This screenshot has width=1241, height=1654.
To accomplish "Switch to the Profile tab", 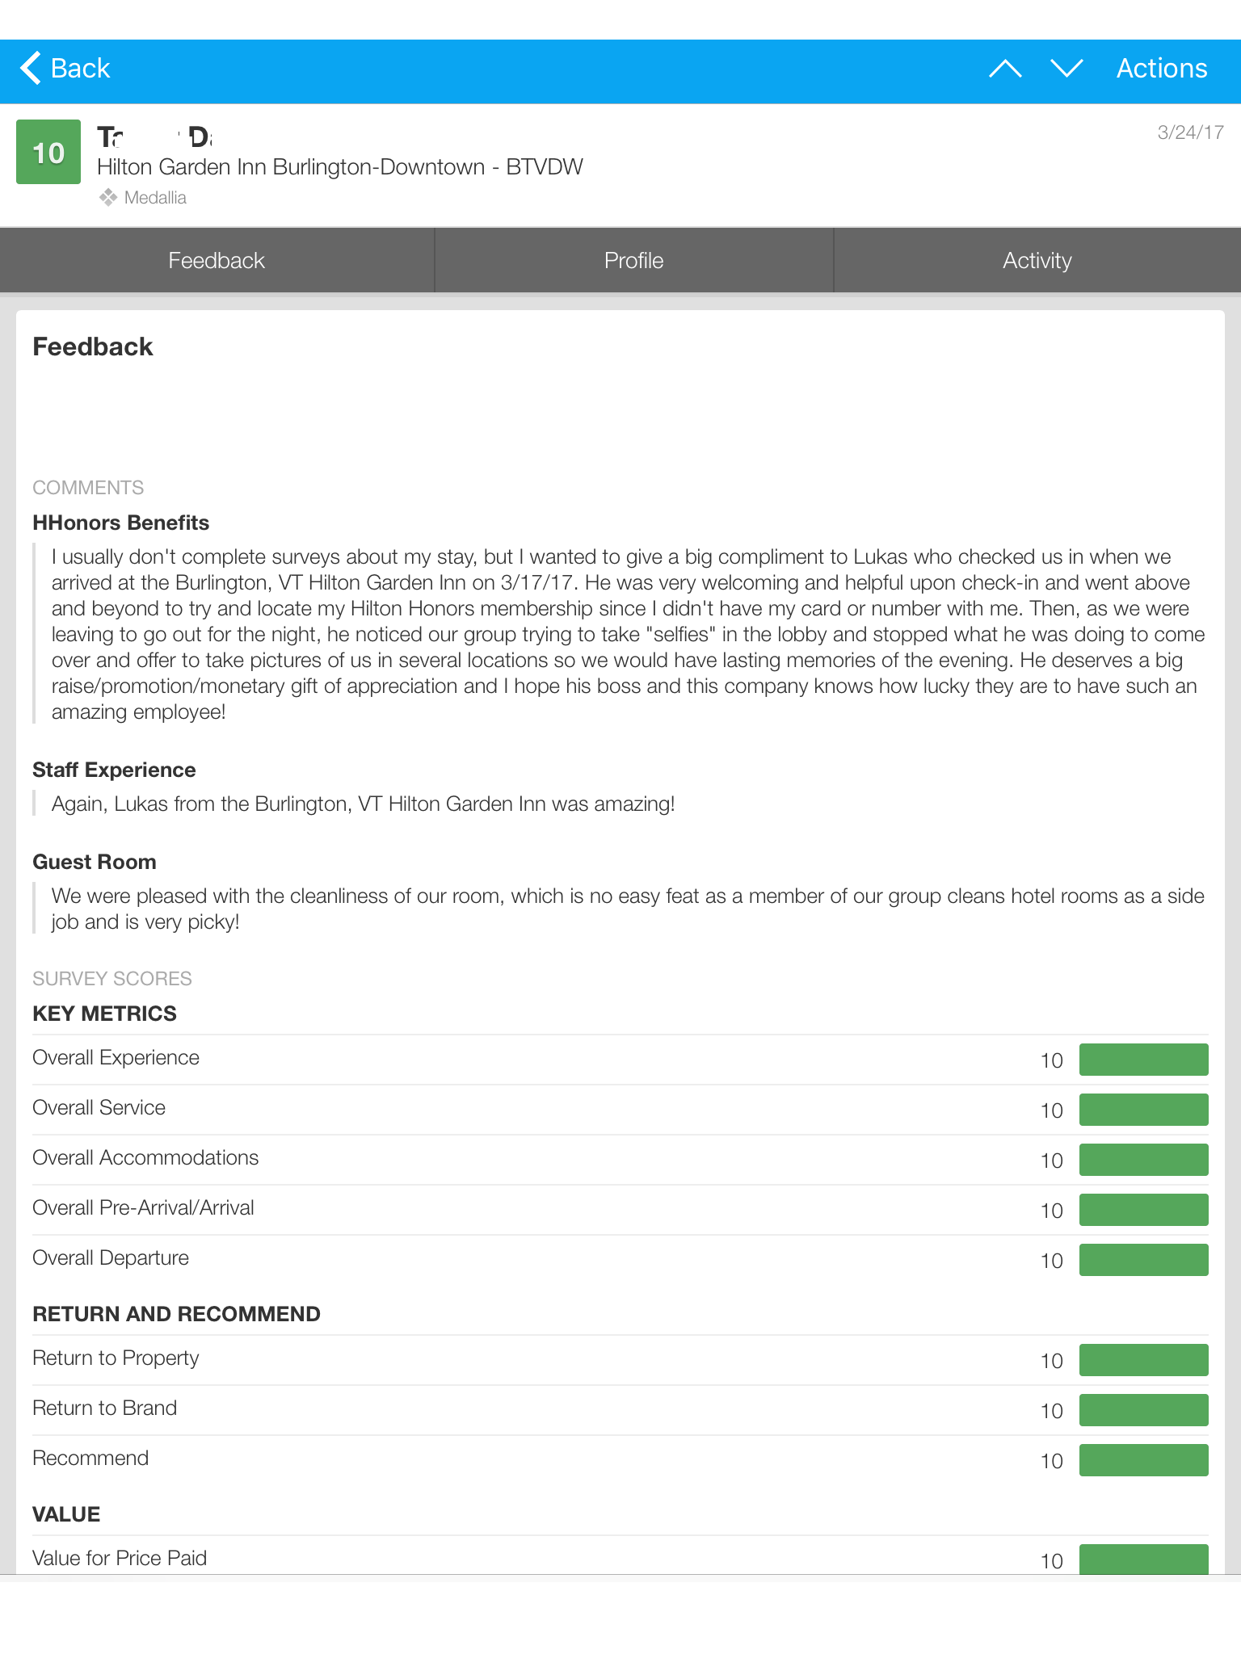I will coord(633,260).
